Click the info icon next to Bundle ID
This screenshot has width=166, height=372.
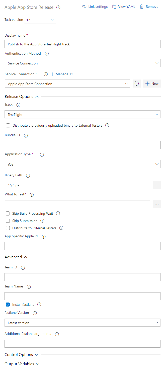click(26, 135)
